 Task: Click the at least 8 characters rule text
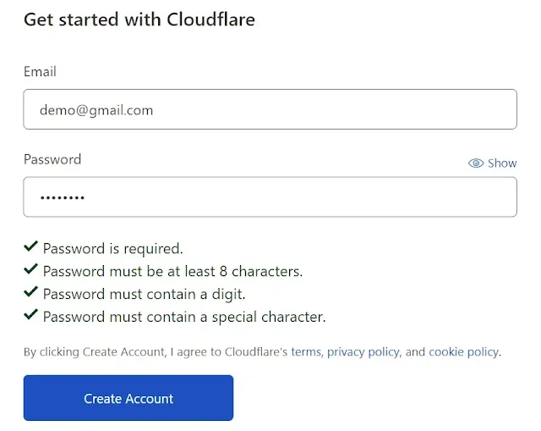[x=172, y=271]
